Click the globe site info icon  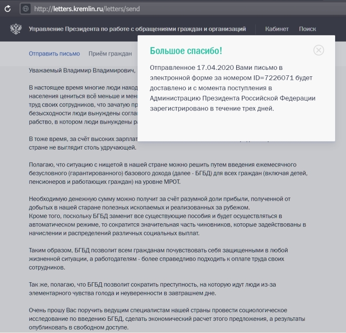[26, 8]
